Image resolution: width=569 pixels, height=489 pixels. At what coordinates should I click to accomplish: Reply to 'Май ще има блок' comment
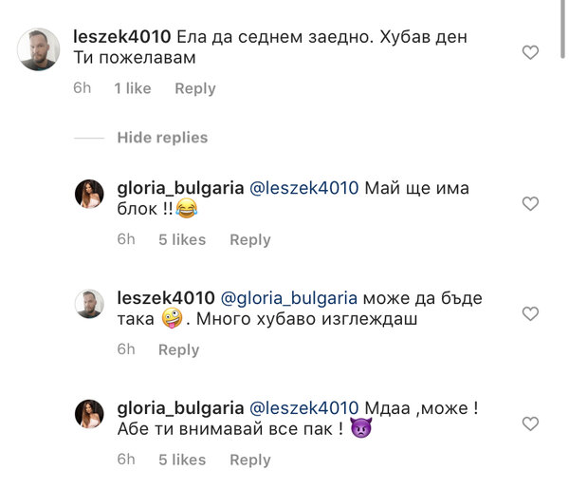[250, 240]
